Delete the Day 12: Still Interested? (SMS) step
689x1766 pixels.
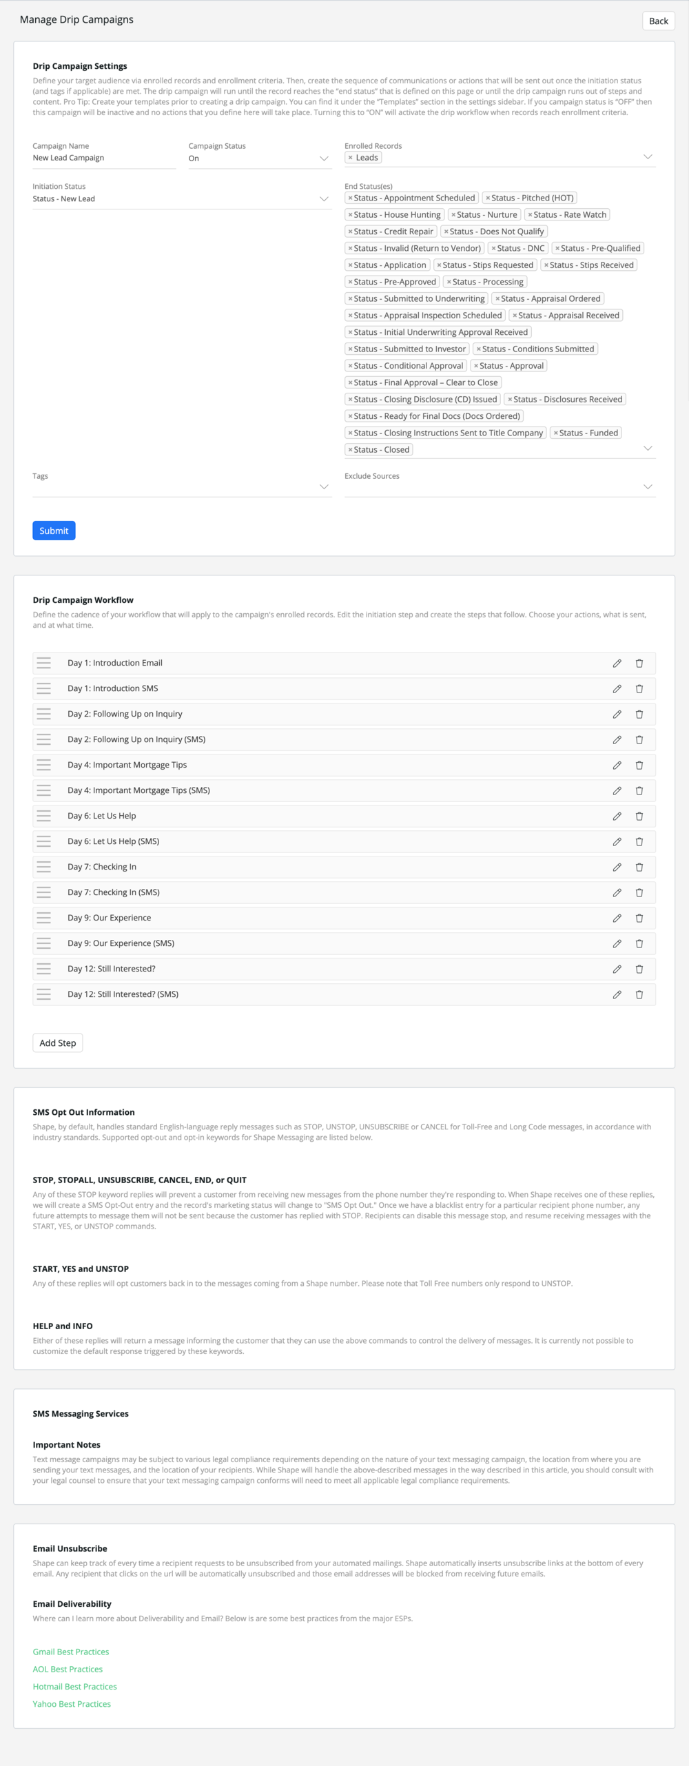pyautogui.click(x=639, y=994)
